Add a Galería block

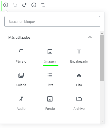21,79
